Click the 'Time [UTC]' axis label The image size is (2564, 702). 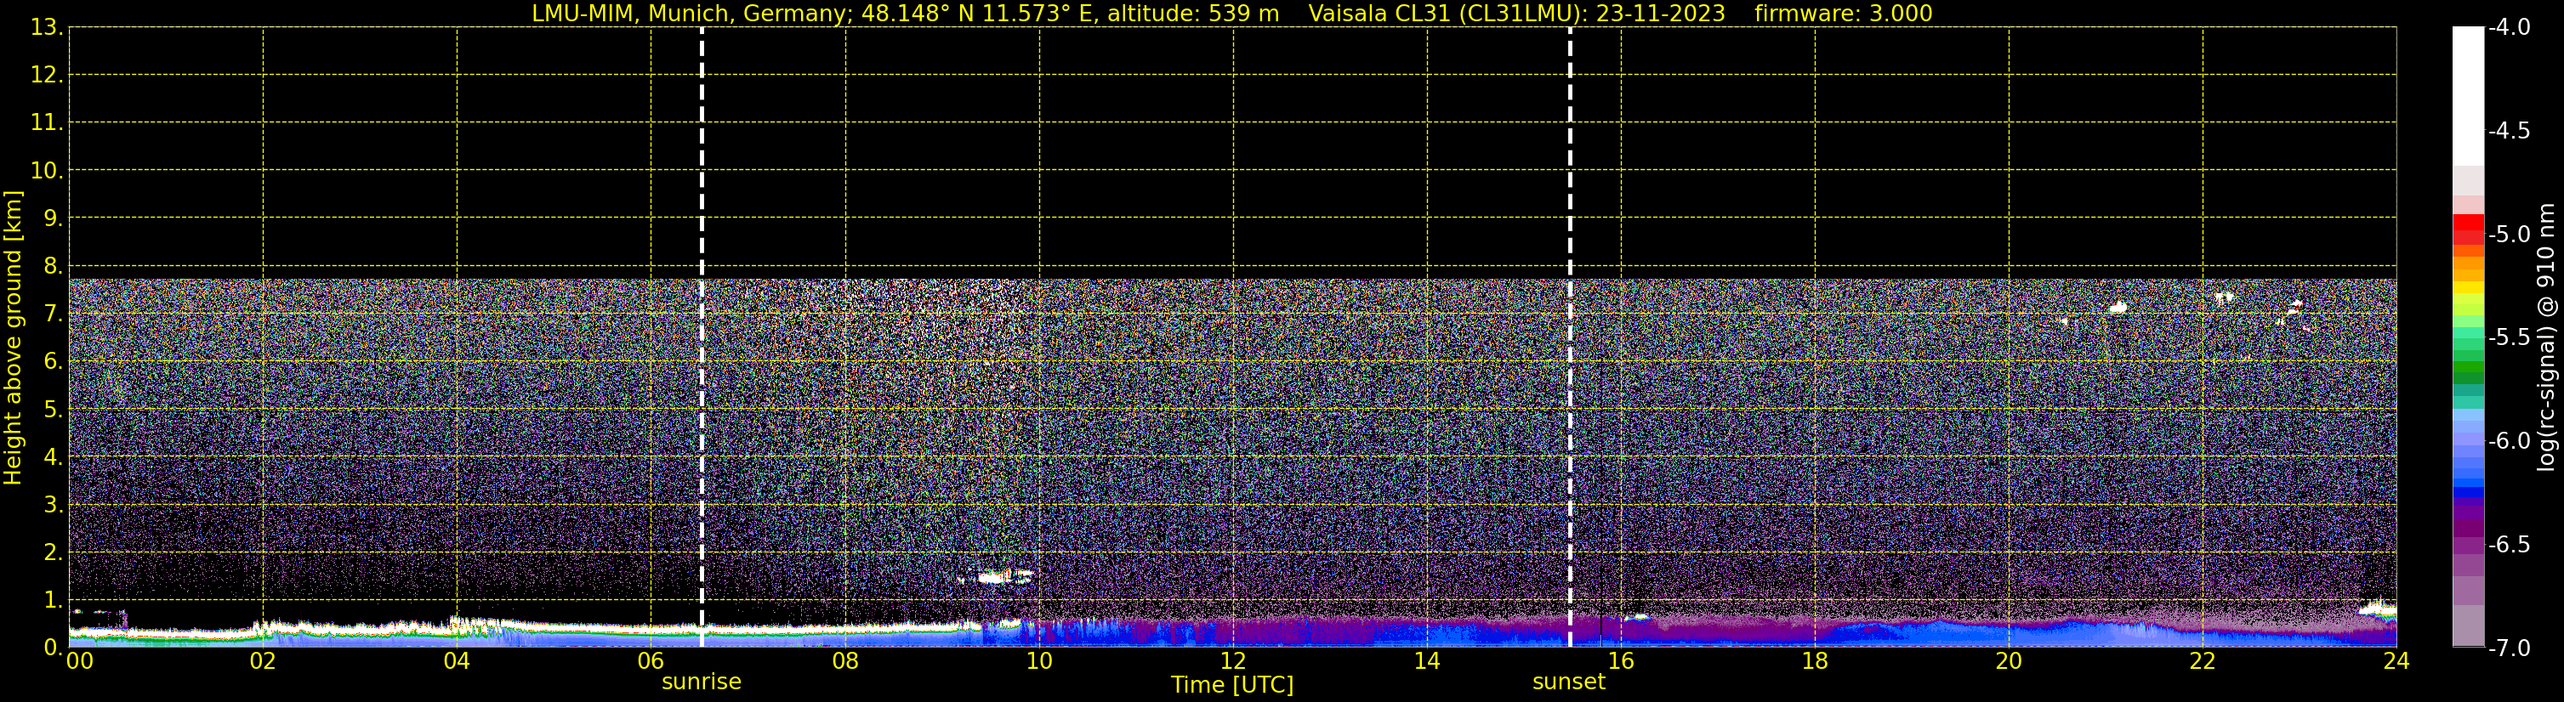pos(1232,685)
